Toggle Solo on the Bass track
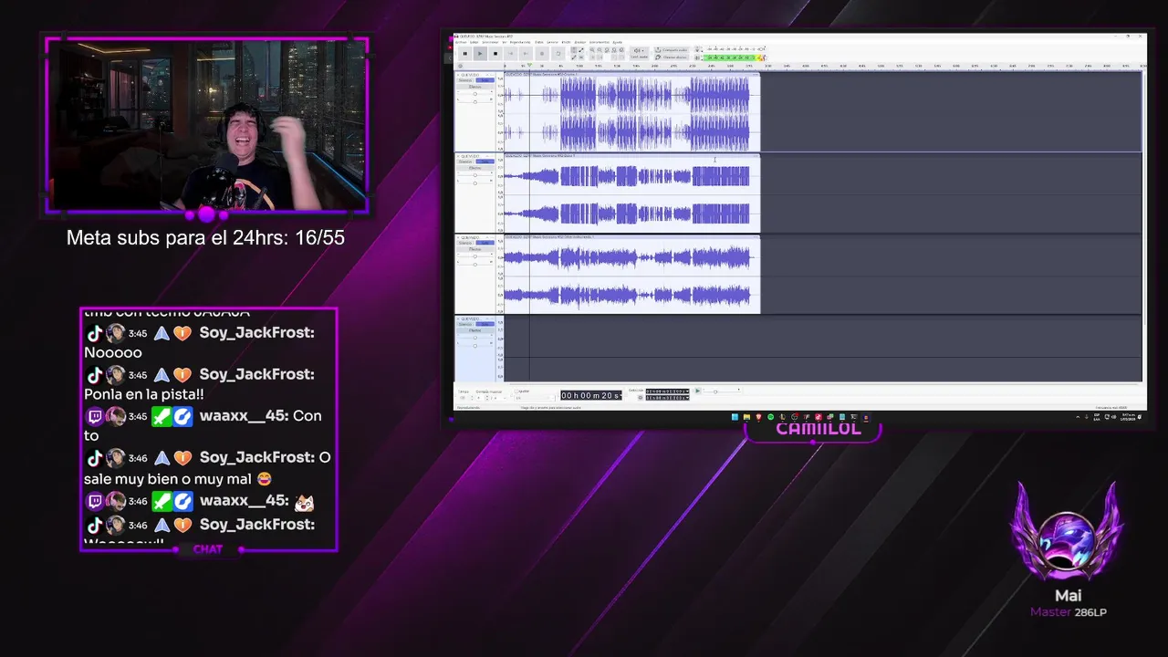Viewport: 1168px width, 657px height. pos(485,162)
